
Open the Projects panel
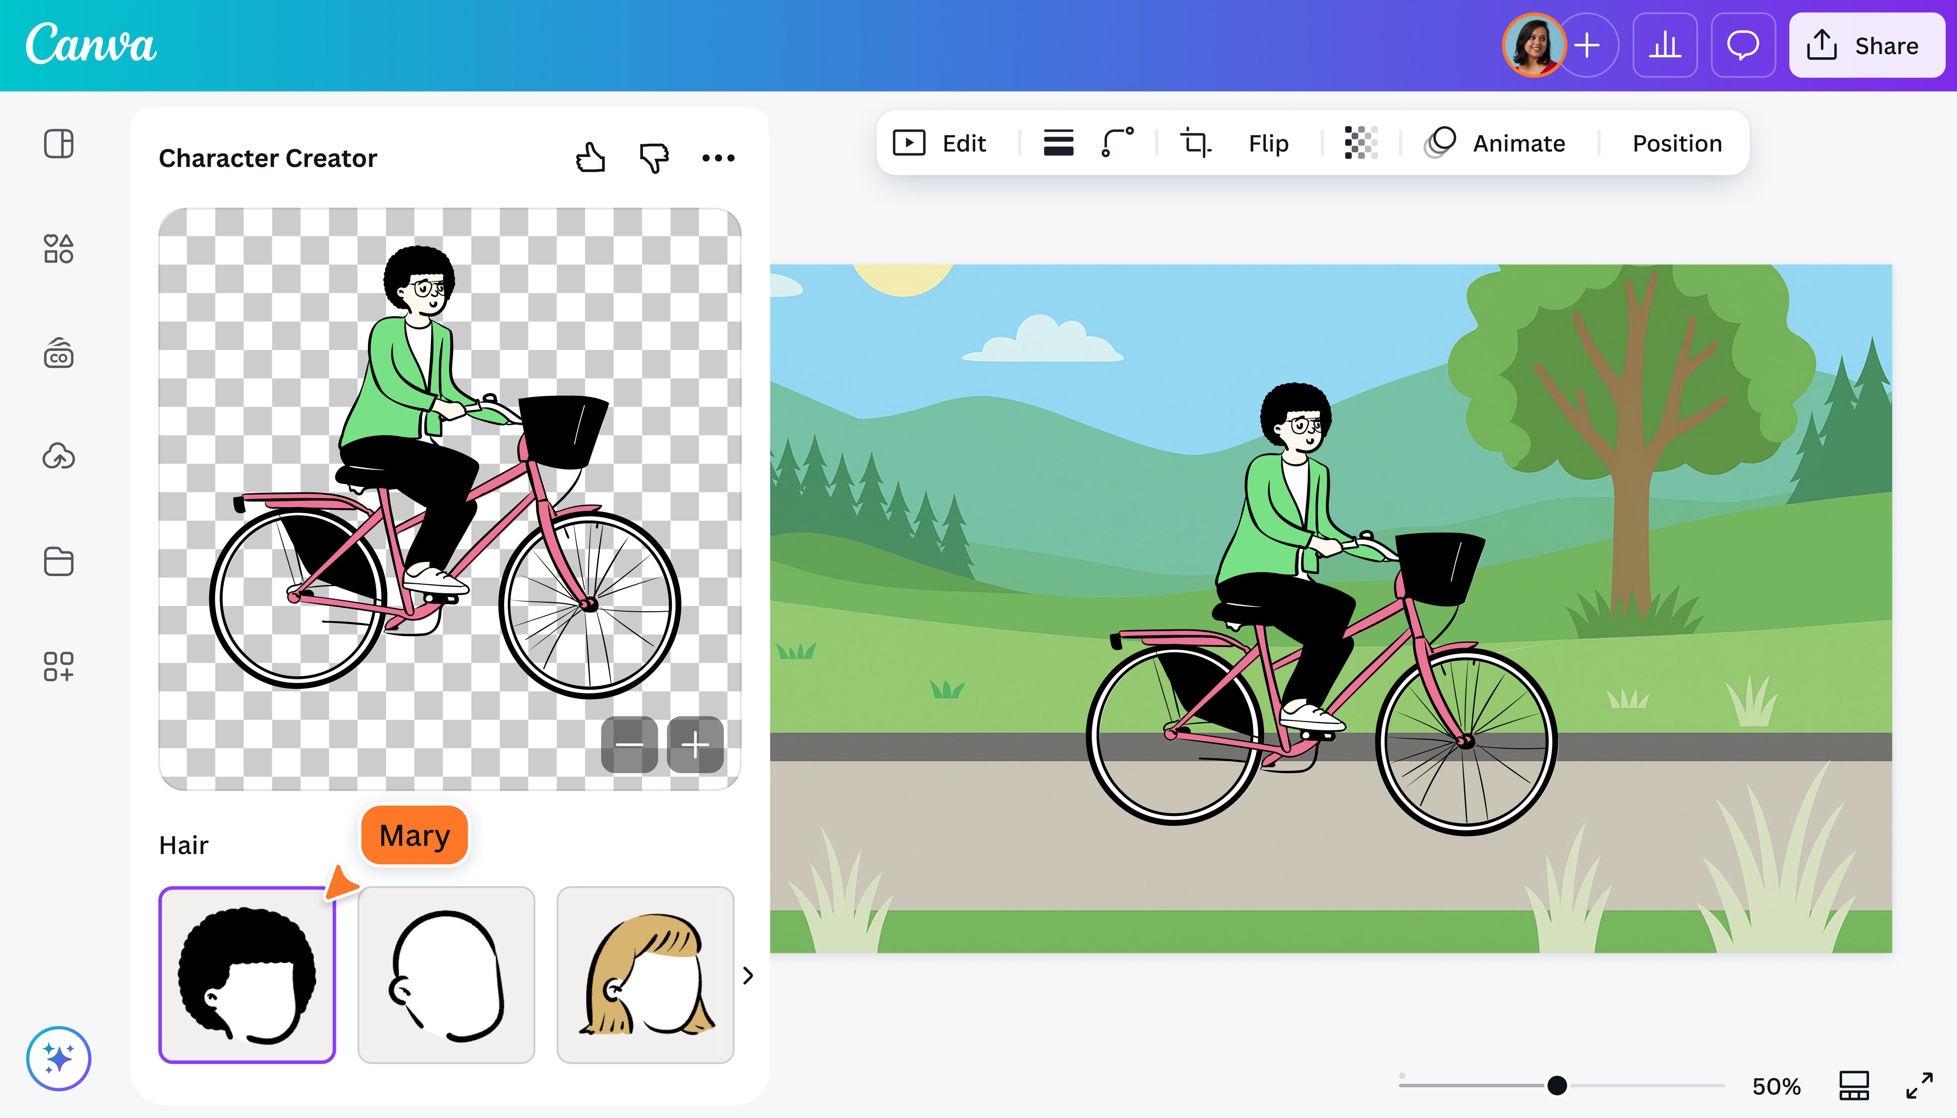(58, 561)
